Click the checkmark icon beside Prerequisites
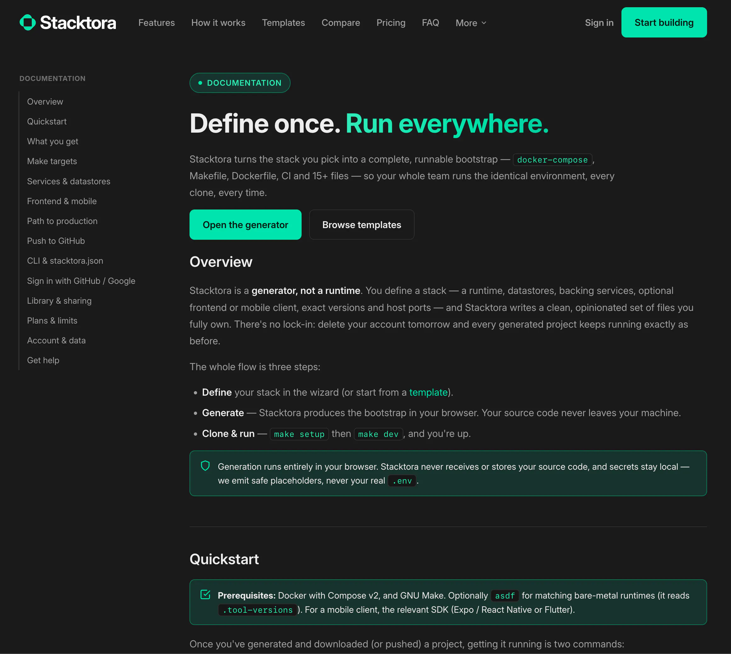The image size is (731, 654). pyautogui.click(x=205, y=595)
